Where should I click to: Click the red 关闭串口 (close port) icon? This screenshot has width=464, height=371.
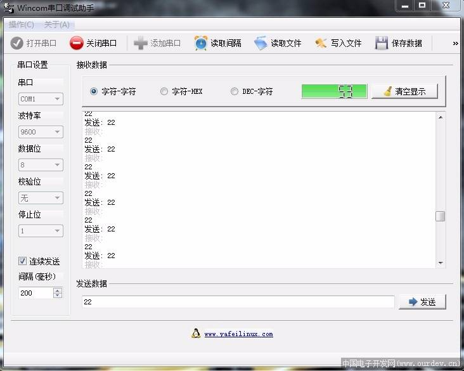[77, 43]
